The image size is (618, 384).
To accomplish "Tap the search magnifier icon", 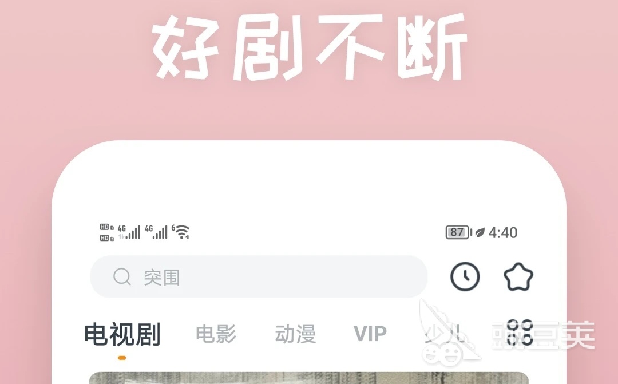I will [x=122, y=277].
